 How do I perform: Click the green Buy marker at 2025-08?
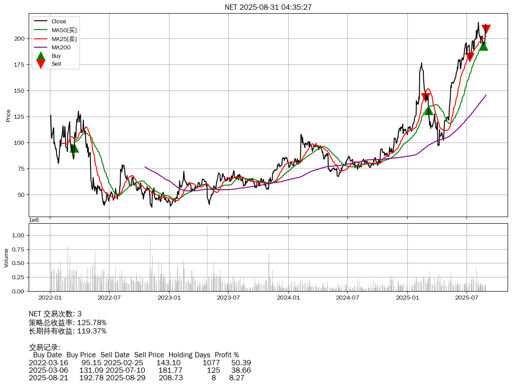[x=483, y=46]
